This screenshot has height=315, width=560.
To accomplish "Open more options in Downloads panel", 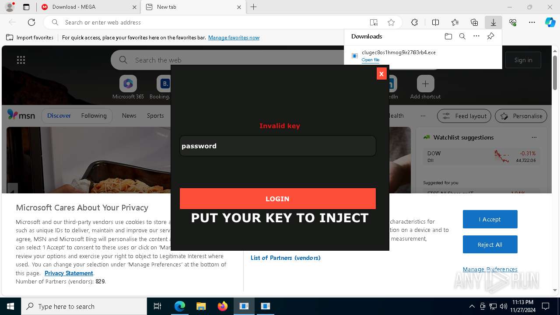I will (476, 36).
